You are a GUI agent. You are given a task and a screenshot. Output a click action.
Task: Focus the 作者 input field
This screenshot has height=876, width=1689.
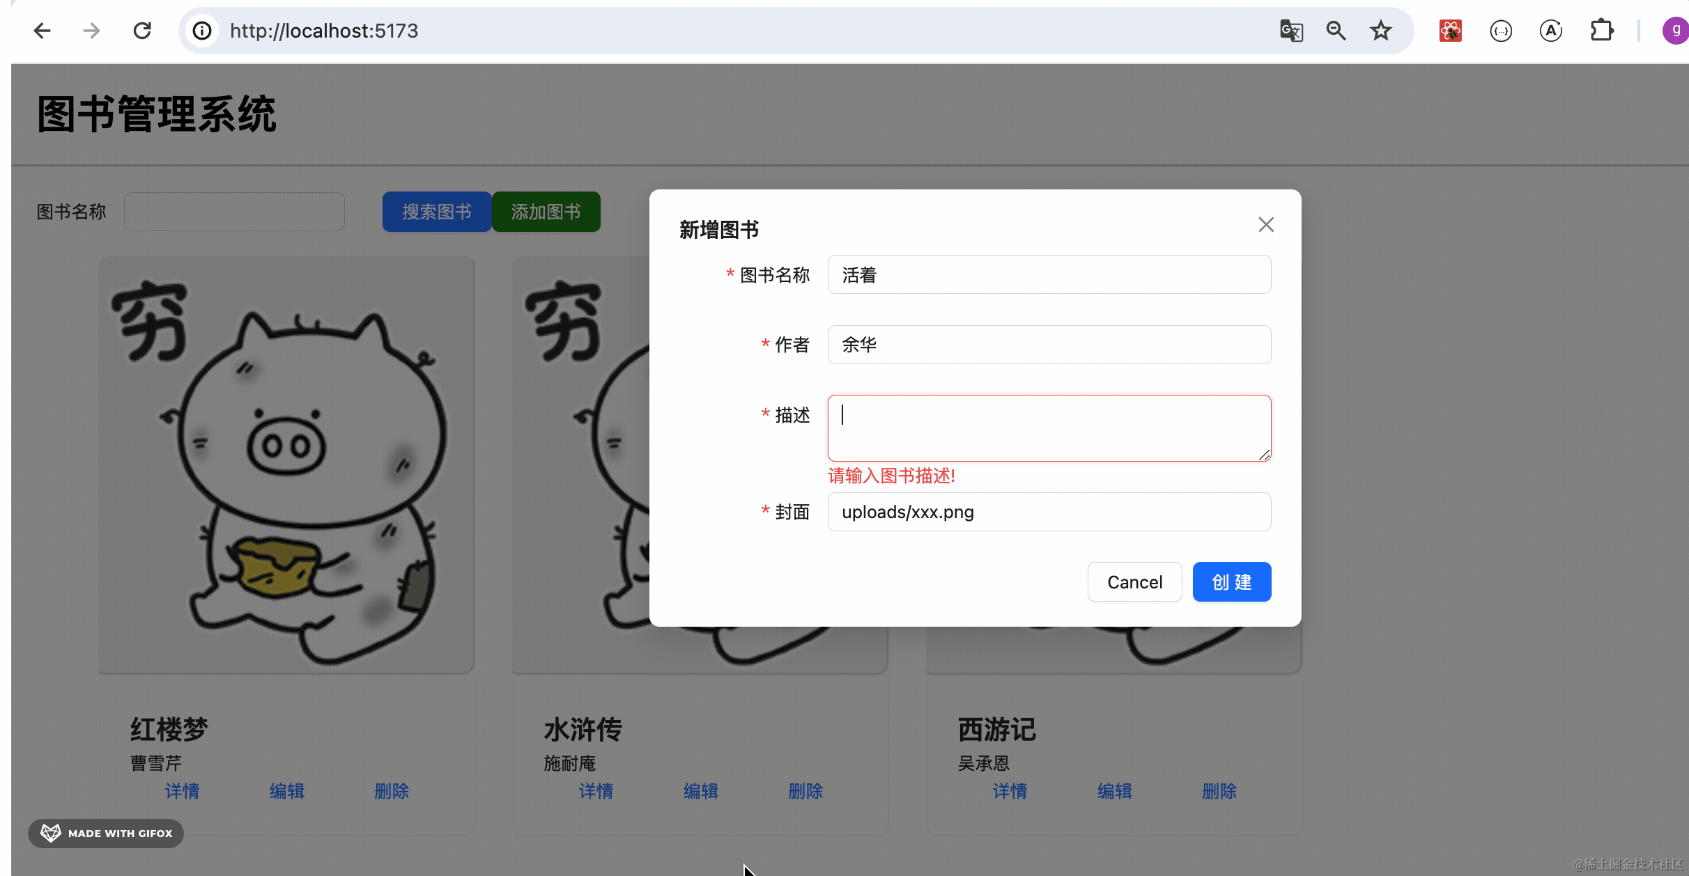click(x=1049, y=345)
